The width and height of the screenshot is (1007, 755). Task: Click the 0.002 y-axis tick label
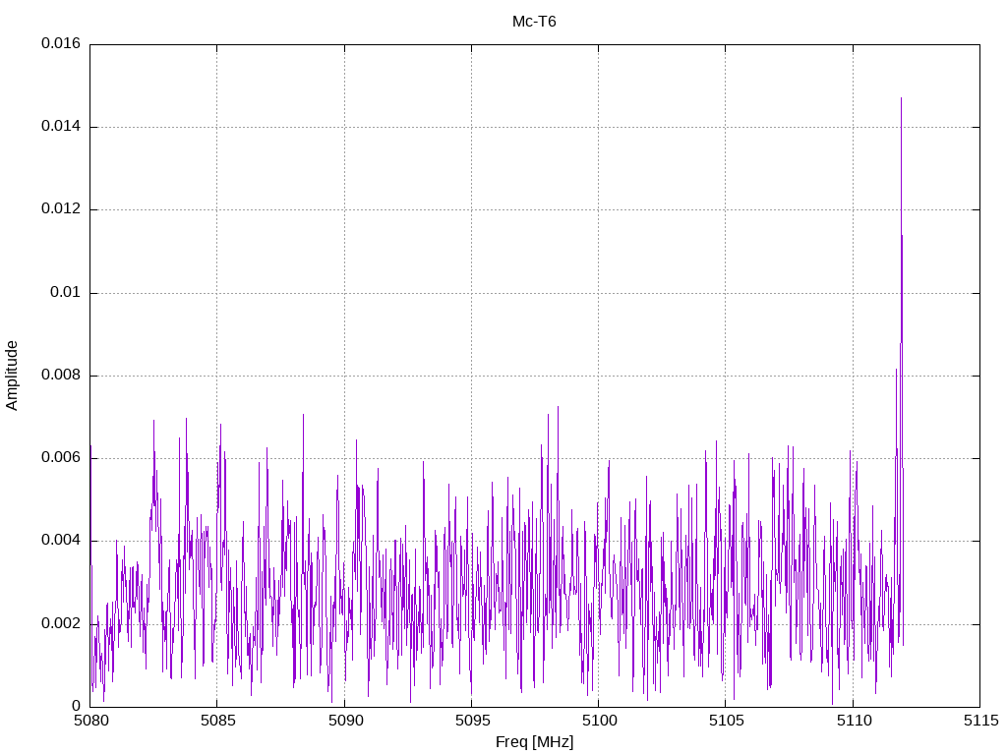tap(60, 623)
